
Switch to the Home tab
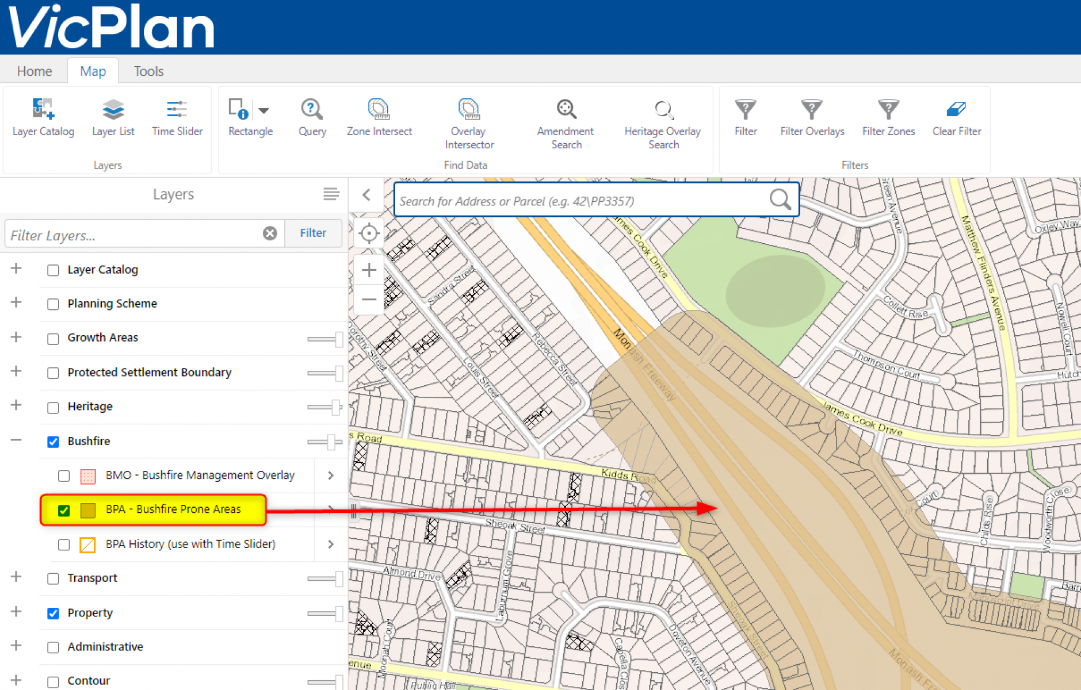pyautogui.click(x=35, y=71)
